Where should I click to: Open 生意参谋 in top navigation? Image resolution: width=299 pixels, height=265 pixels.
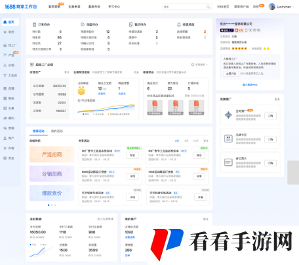(x=74, y=7)
